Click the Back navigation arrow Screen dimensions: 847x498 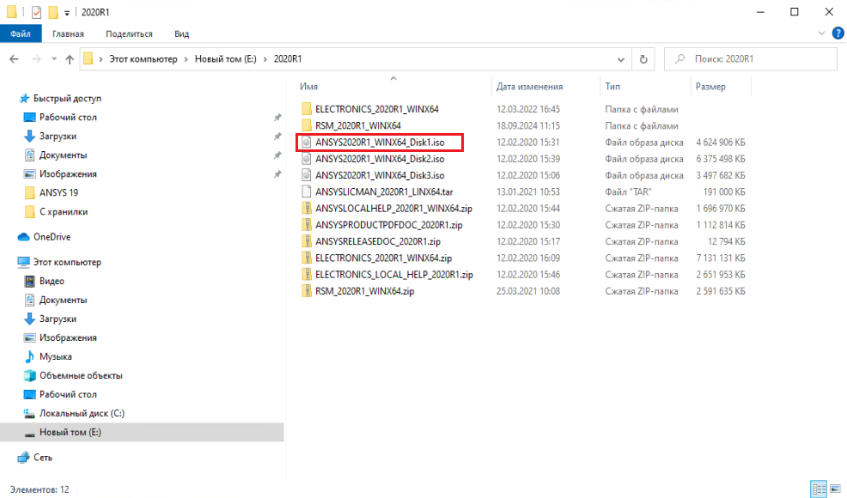14,59
